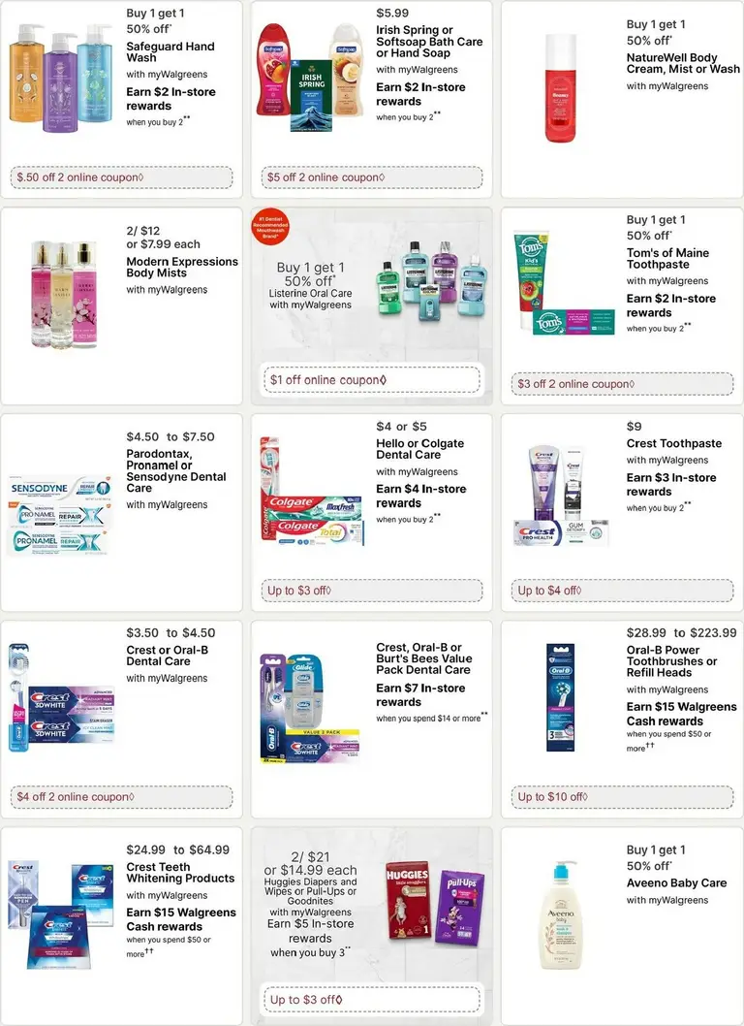Open the Crest Toothpaste deal title

click(674, 443)
